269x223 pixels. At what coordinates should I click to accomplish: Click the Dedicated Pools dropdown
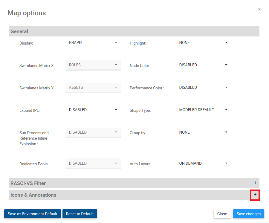93,164
